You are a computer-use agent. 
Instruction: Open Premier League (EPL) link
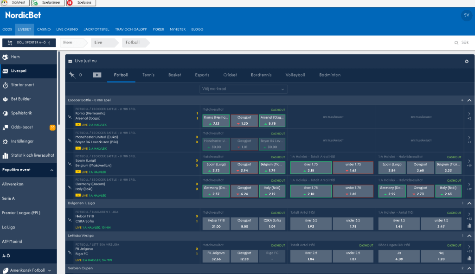click(x=21, y=213)
